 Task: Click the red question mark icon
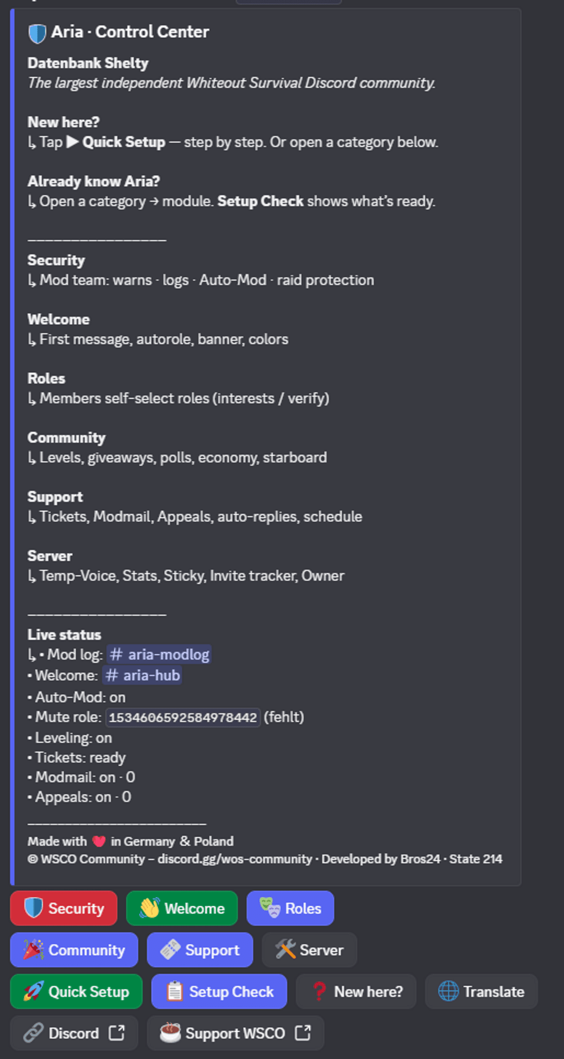point(319,991)
